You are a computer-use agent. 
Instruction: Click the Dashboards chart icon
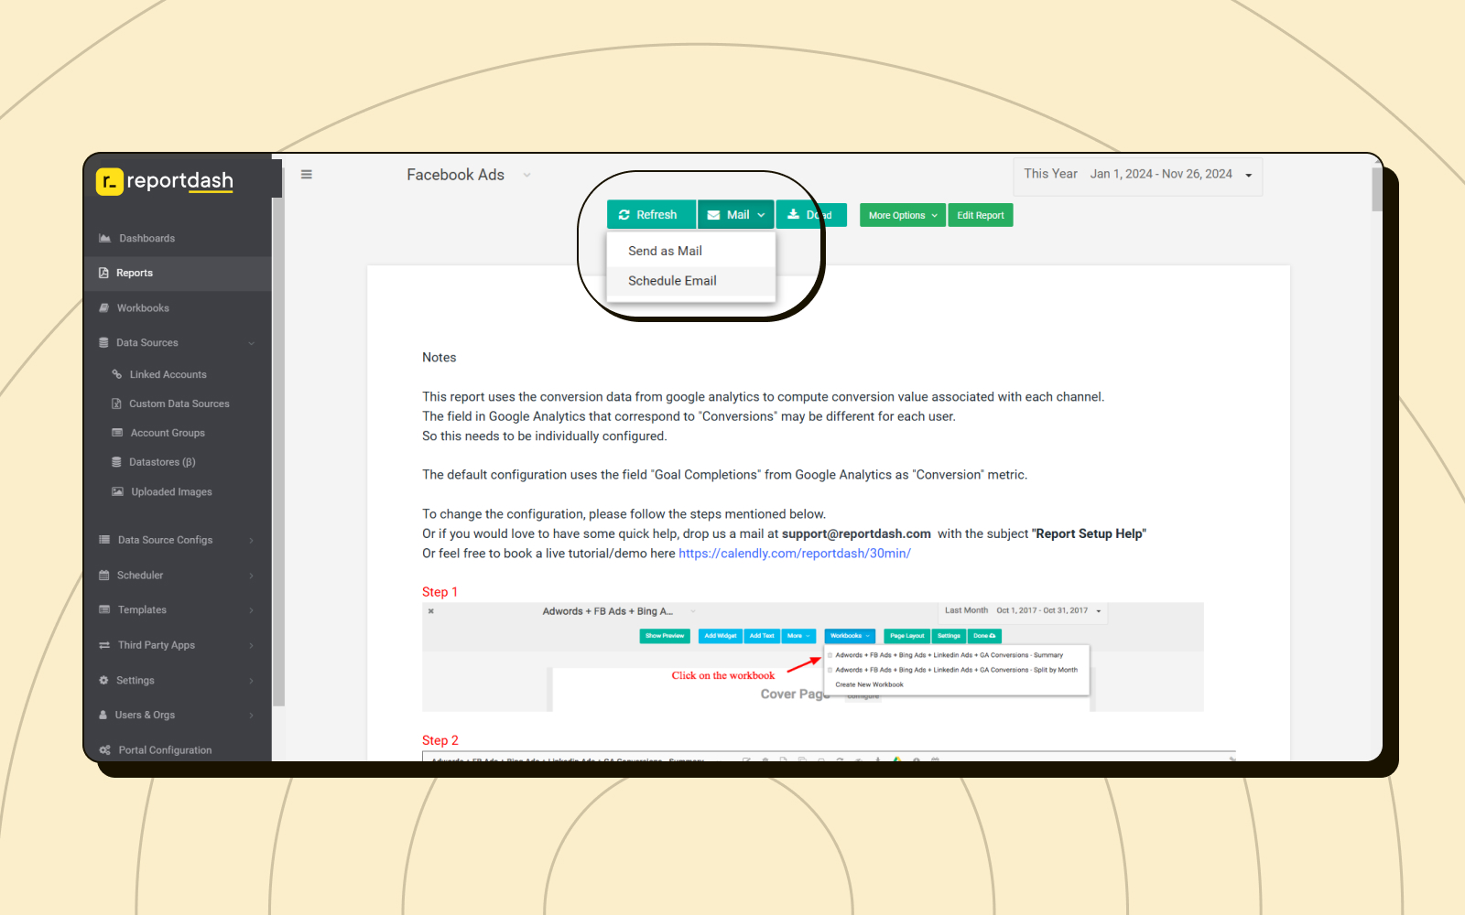tap(104, 238)
